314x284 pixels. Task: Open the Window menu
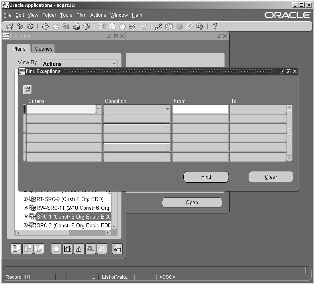(119, 15)
